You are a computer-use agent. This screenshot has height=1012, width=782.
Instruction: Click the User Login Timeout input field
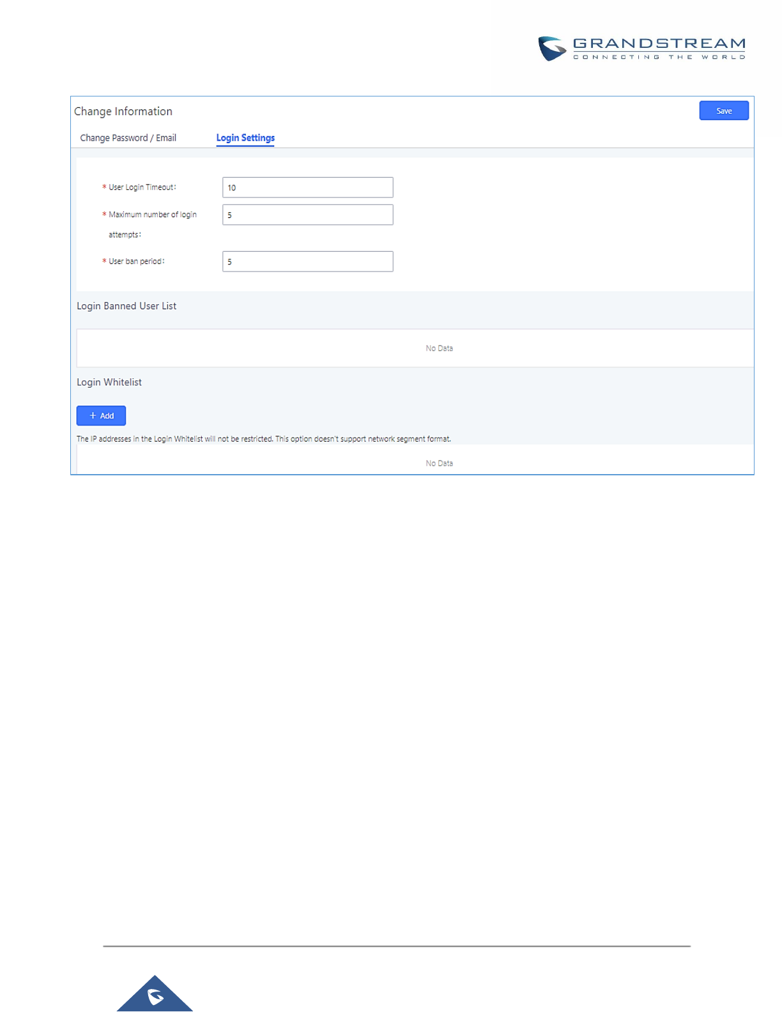click(x=307, y=187)
